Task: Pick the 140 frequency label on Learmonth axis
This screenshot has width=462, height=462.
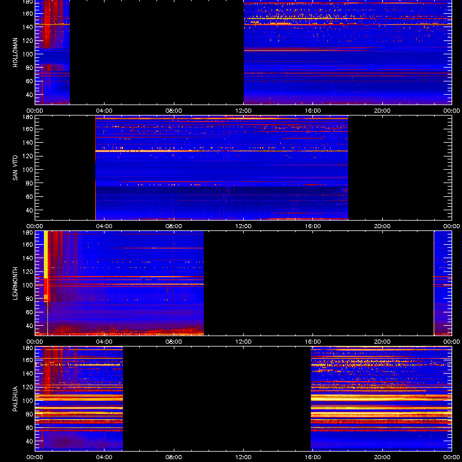Action: (x=28, y=258)
